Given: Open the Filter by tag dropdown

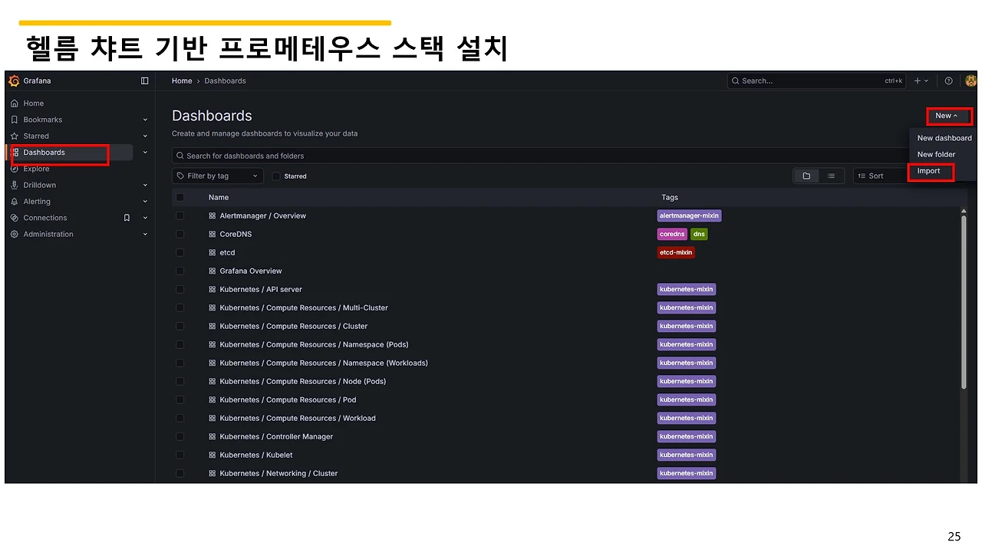Looking at the screenshot, I should point(217,176).
